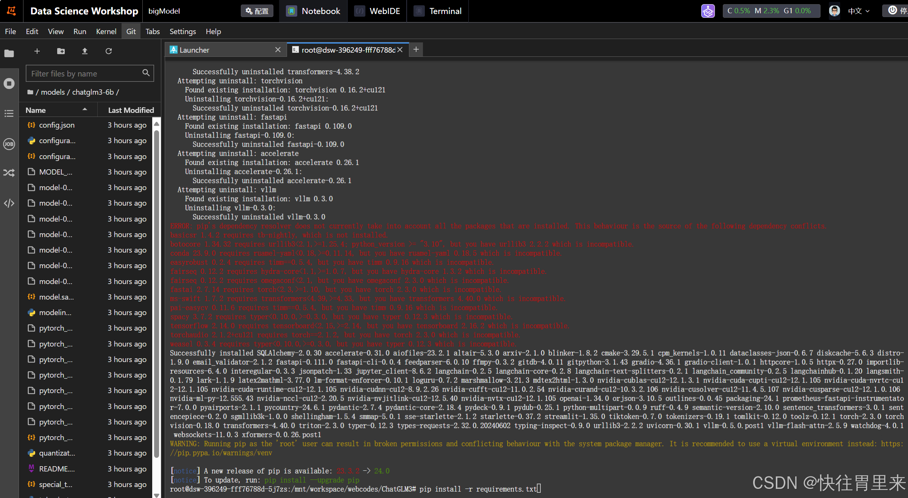Open the file browser sidebar folder icon
The height and width of the screenshot is (498, 908).
pos(9,53)
